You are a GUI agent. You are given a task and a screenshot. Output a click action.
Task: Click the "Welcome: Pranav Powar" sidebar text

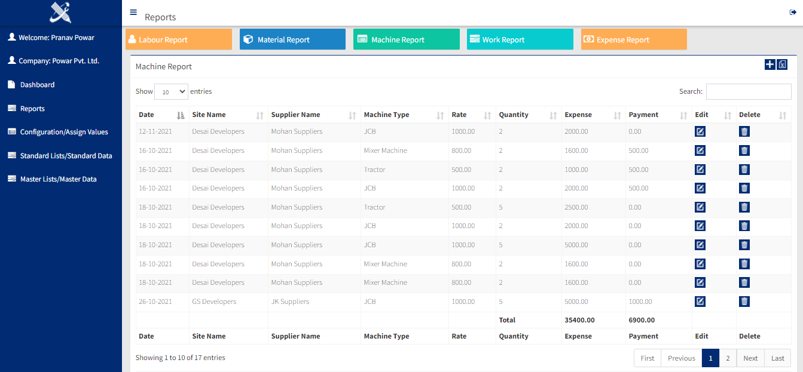click(57, 38)
